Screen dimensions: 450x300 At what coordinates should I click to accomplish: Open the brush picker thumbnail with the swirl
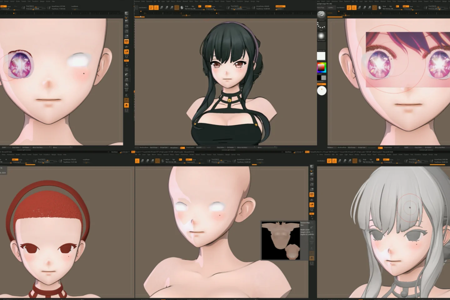(321, 14)
